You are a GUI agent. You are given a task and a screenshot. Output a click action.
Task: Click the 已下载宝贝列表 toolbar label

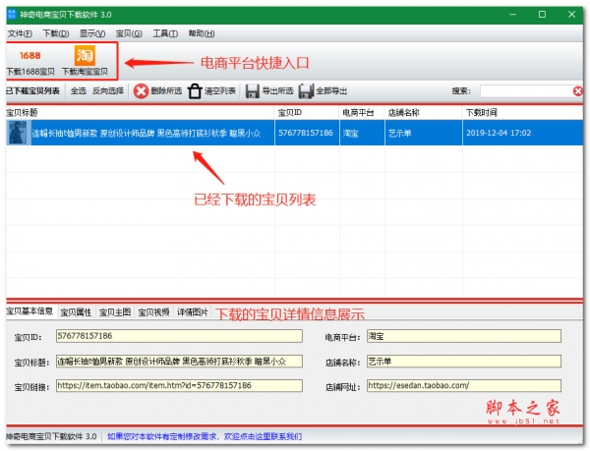(33, 90)
